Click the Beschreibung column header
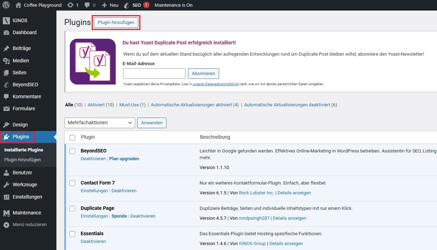Viewport: 437px width, 250px height. (x=215, y=137)
